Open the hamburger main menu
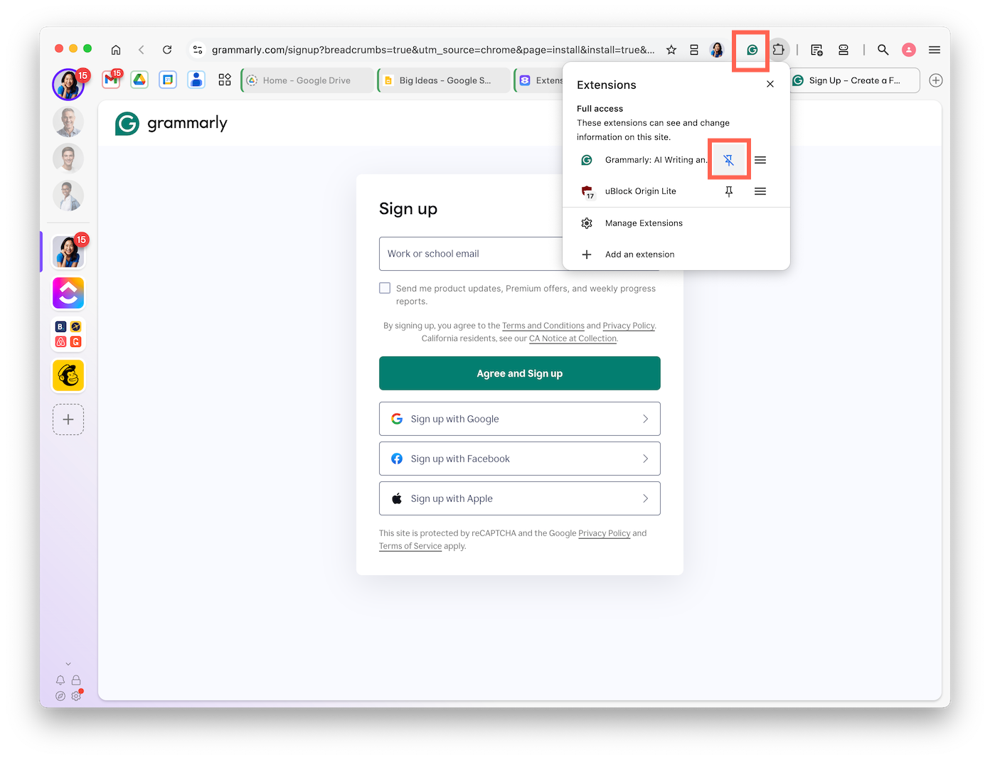The image size is (990, 760). coord(935,50)
